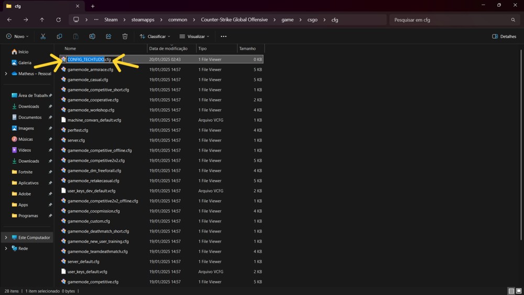Click the Rename icon in toolbar
Screen dimensions: 524x295
[x=92, y=37]
